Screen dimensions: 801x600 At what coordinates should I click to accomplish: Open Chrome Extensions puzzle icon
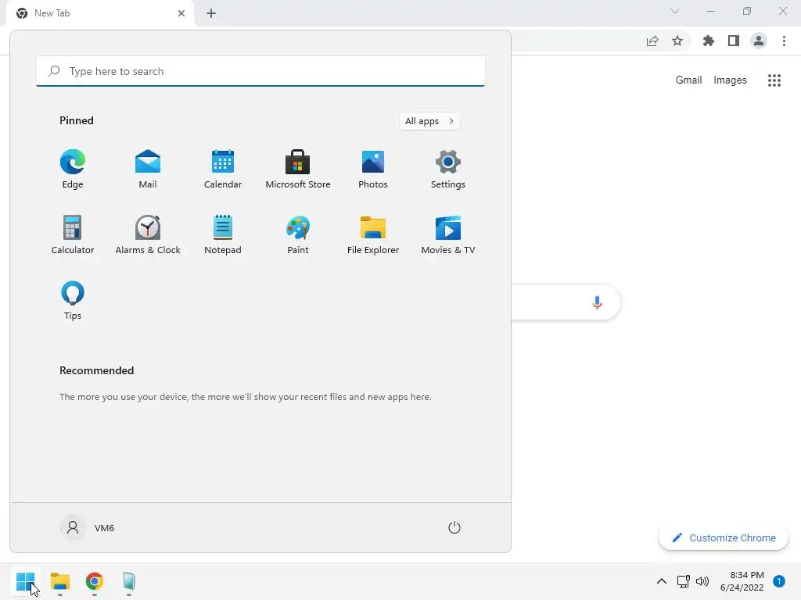tap(708, 41)
